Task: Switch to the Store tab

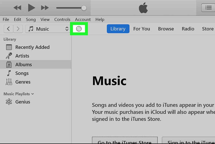Action: 208,29
